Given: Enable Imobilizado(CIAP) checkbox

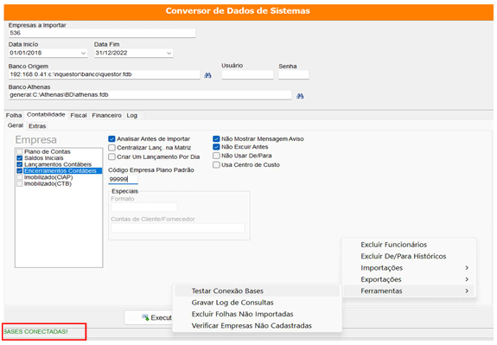Looking at the screenshot, I should click(x=20, y=177).
